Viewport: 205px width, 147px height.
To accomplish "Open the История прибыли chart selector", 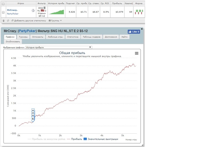I will pos(59,47).
